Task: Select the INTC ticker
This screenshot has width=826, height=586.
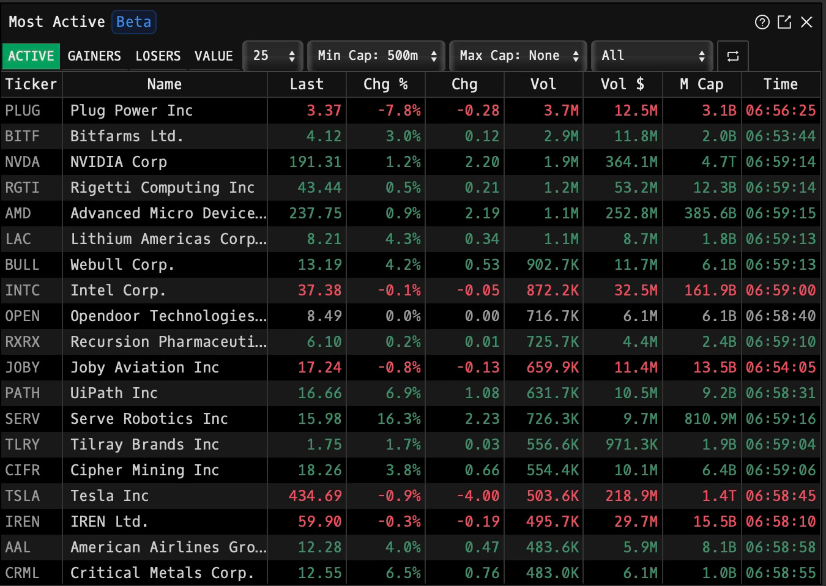Action: point(23,291)
